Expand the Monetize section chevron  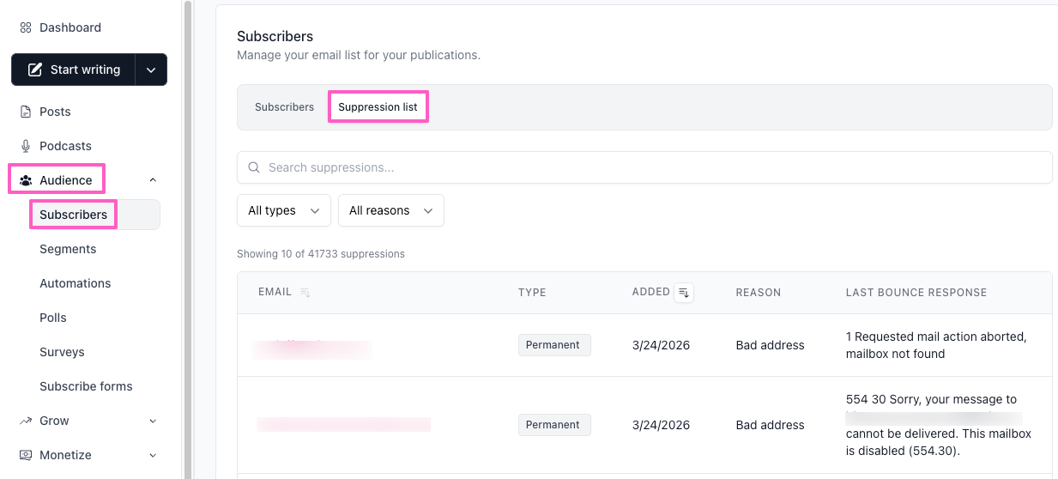[153, 455]
